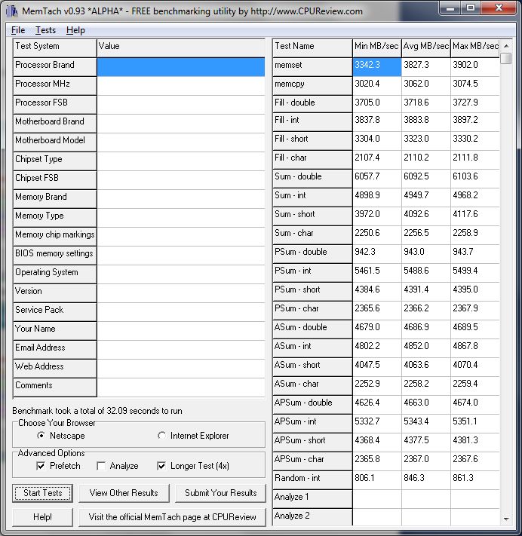Select the Random - int row label

pos(312,480)
